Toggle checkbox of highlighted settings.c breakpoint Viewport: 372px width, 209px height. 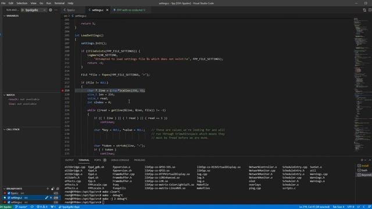click(9, 197)
